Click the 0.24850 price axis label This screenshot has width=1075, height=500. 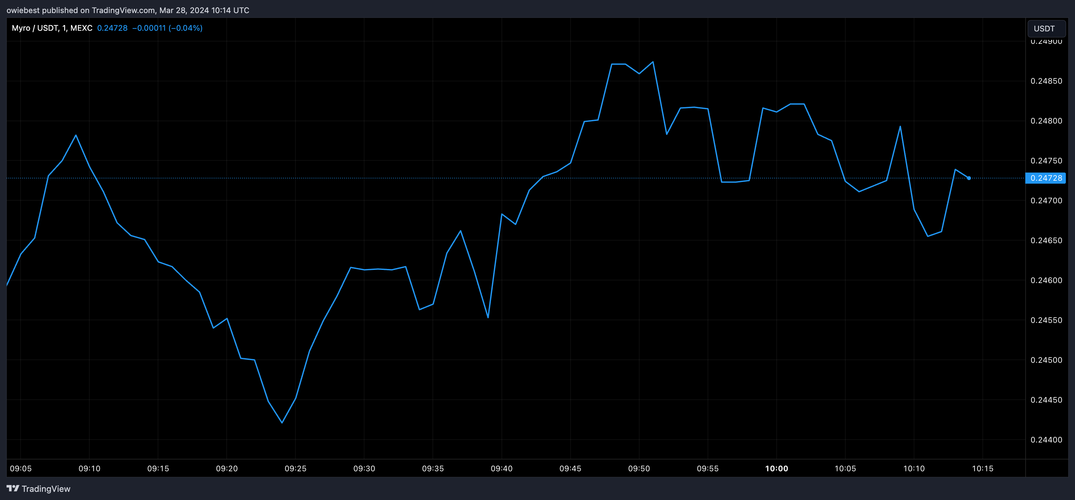[1046, 81]
